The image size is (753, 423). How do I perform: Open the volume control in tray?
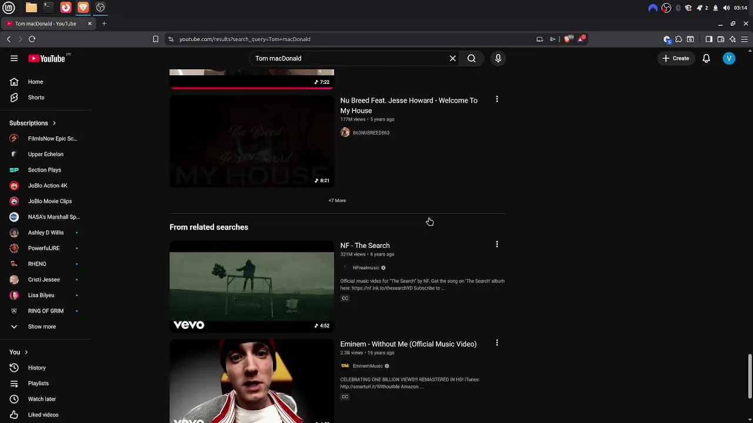726,8
